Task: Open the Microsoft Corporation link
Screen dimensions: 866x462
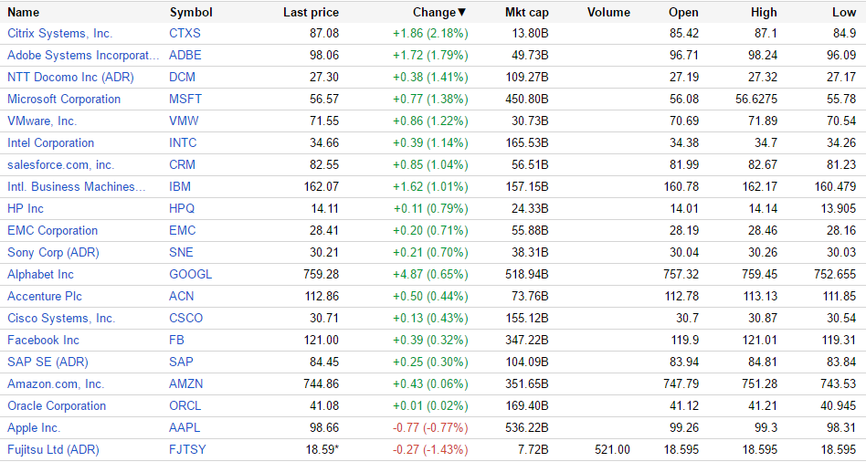Action: pyautogui.click(x=64, y=99)
